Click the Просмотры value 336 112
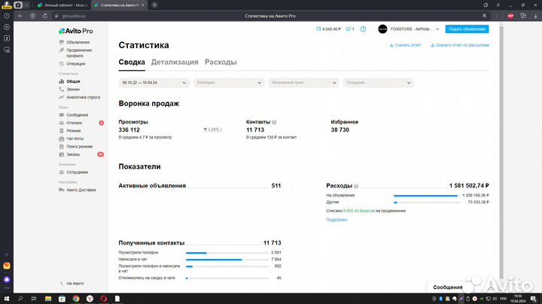Screen dimensions: 542x304 pos(129,130)
